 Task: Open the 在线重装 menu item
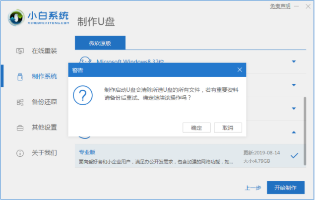click(x=44, y=51)
